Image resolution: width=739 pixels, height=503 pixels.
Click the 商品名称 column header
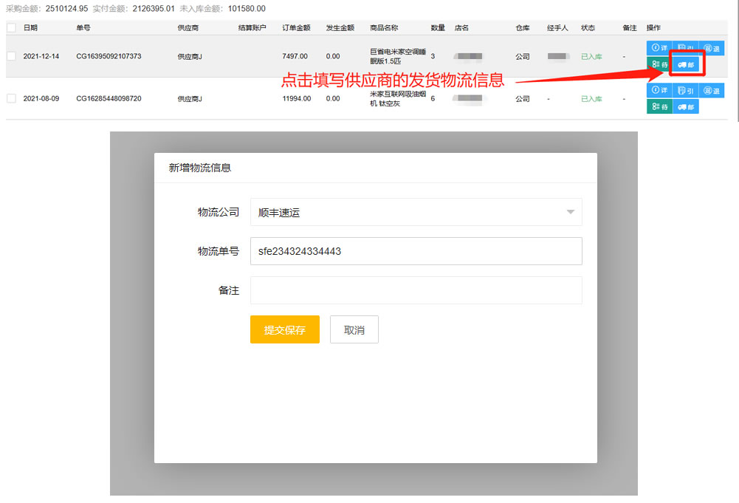coord(384,28)
